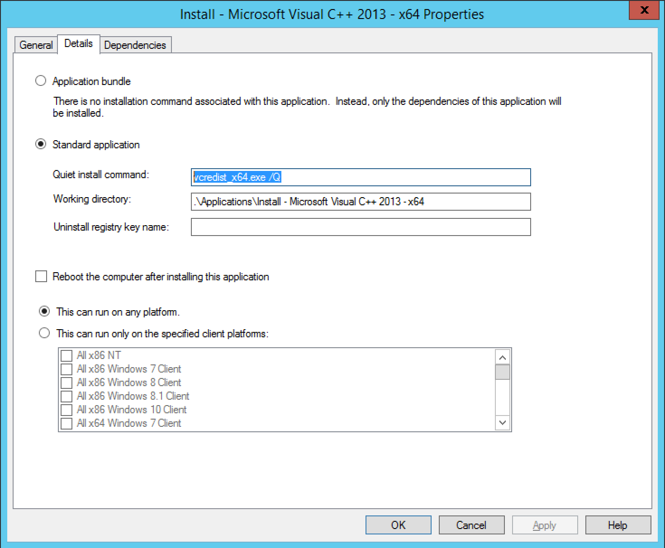Click the platform list scroll down arrow
665x548 pixels.
503,423
